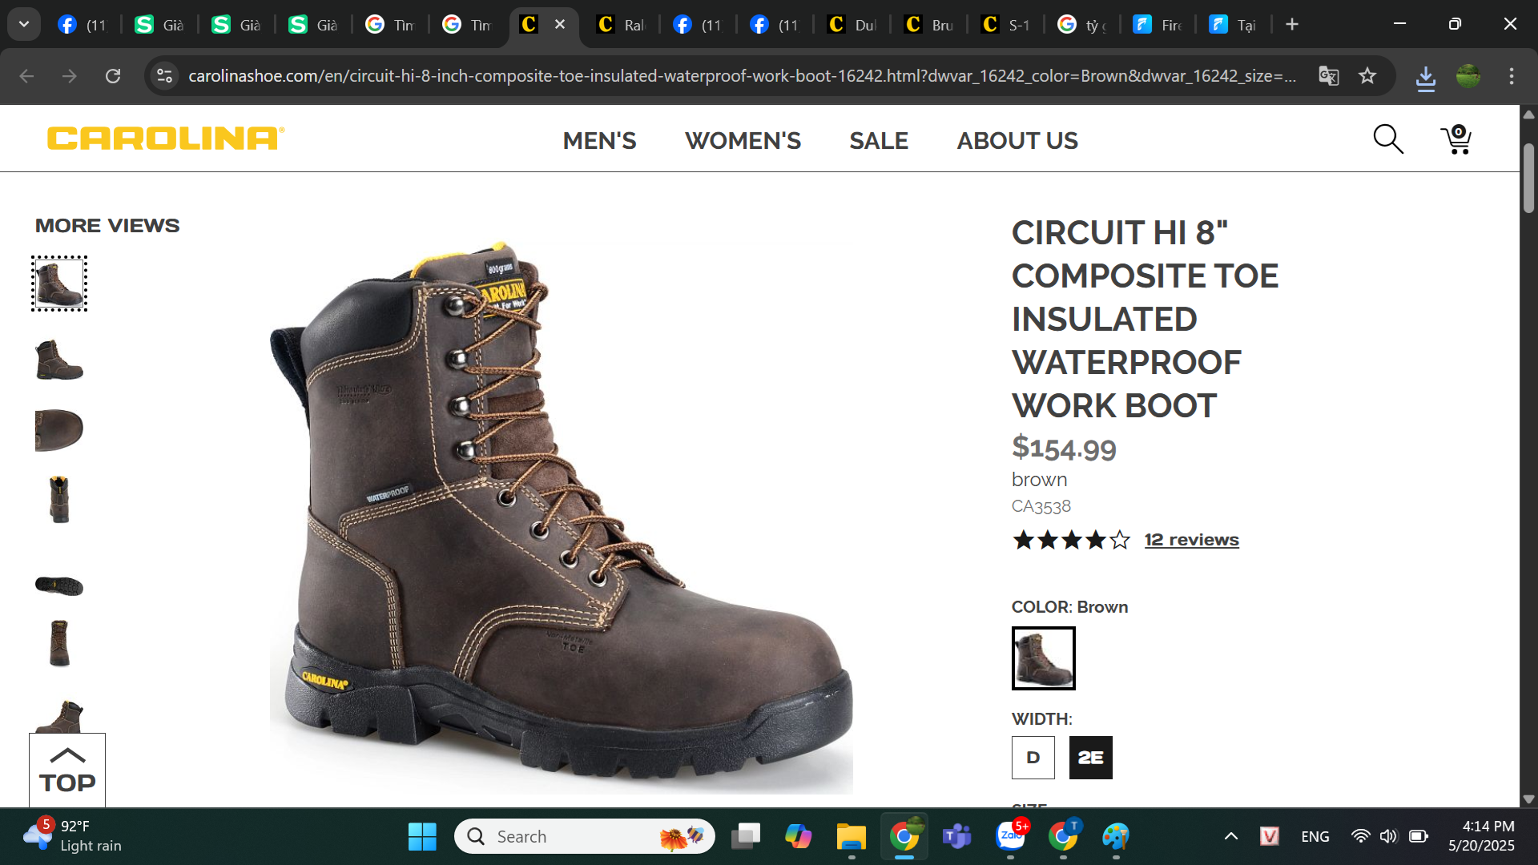The width and height of the screenshot is (1538, 865).
Task: Reload the current page
Action: pyautogui.click(x=113, y=76)
